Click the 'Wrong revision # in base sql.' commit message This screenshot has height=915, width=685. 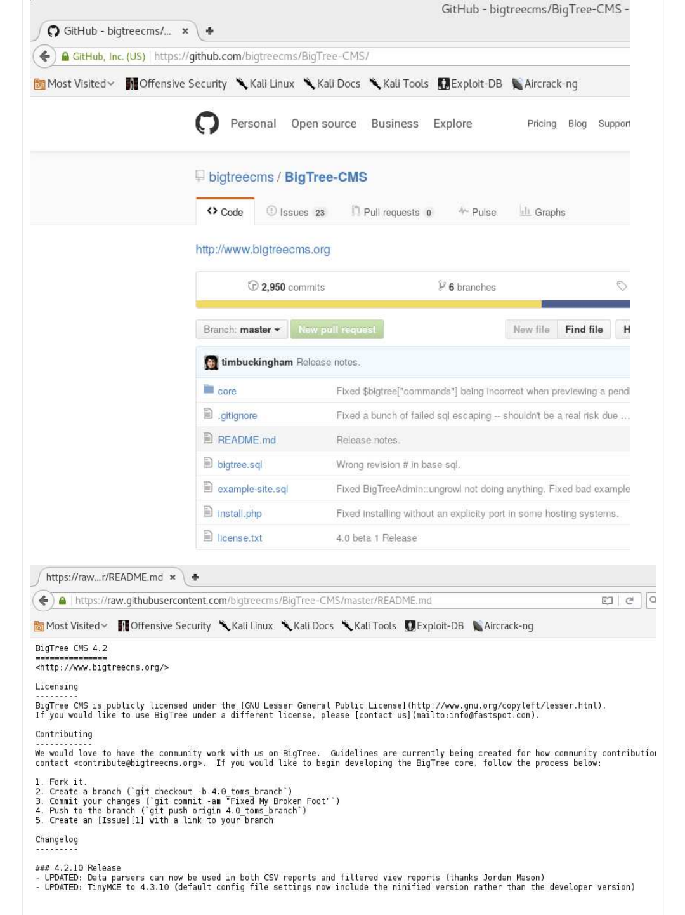tap(398, 465)
